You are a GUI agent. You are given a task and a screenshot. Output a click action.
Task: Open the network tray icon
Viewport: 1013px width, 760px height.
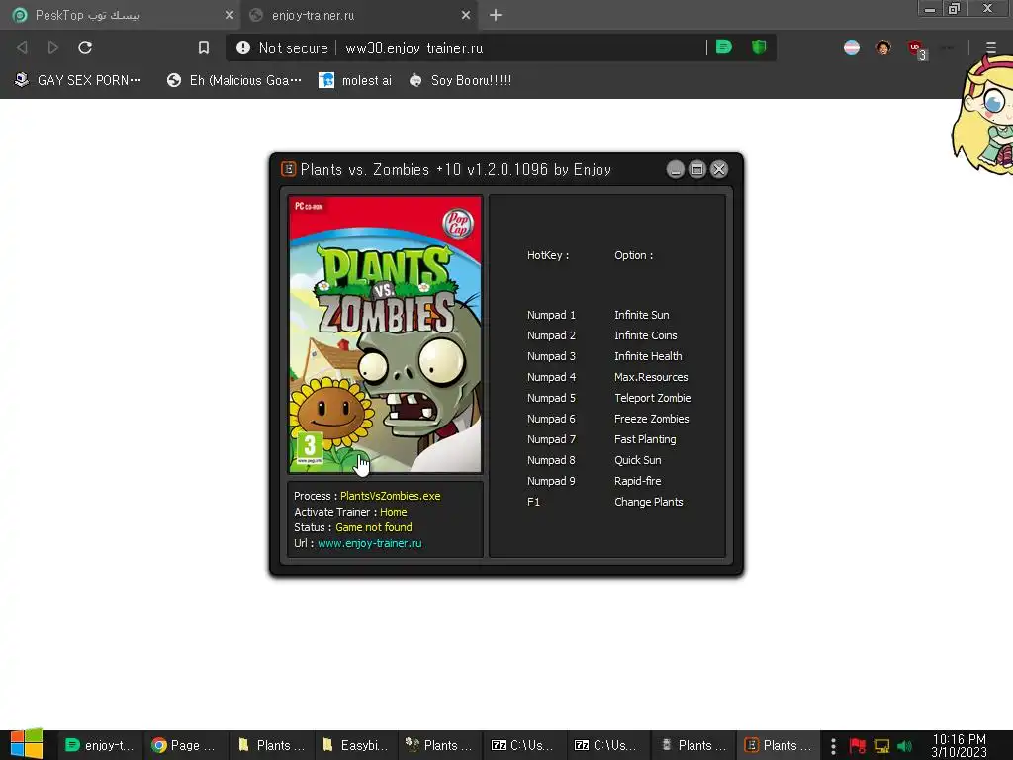pos(881,746)
